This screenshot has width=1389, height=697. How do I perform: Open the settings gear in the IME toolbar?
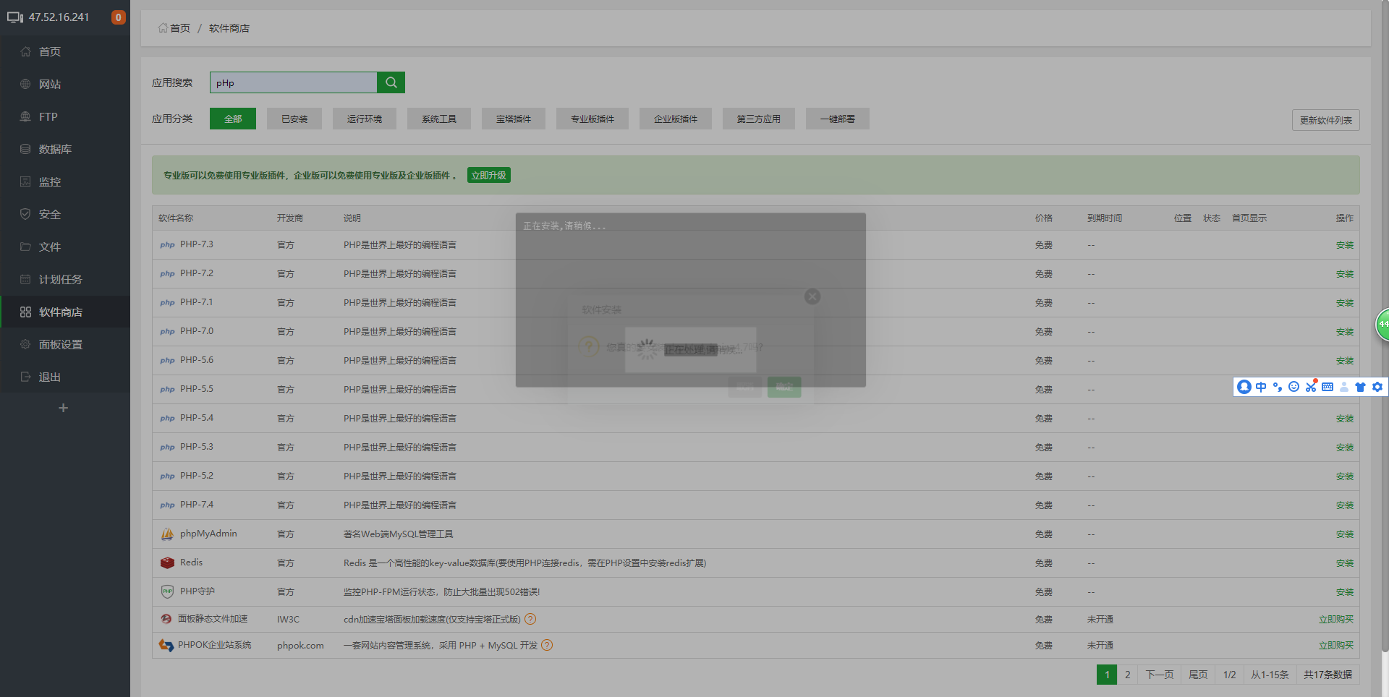[1377, 387]
